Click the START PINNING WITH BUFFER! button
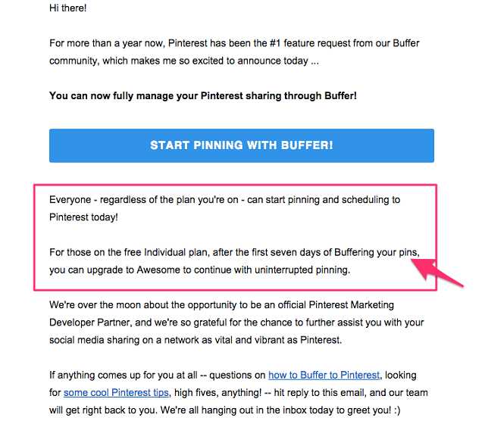The width and height of the screenshot is (485, 427). click(241, 145)
